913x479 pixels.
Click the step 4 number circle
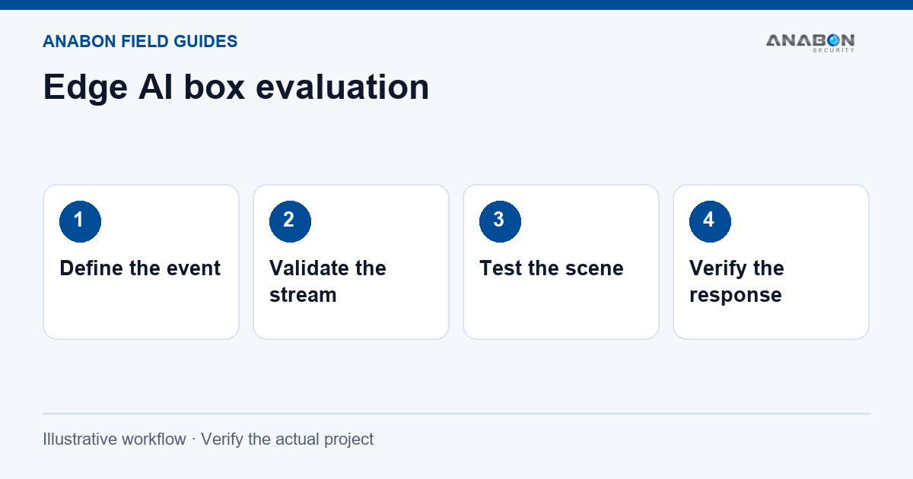pos(710,222)
